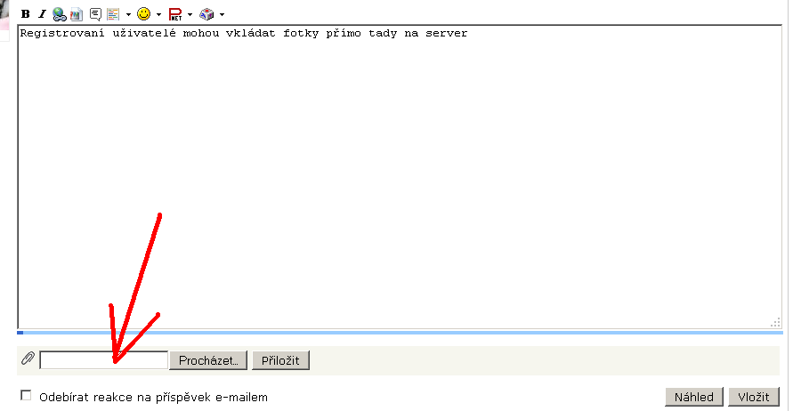Screen dimensions: 793x411
Task: Open dropdown arrow next to code formatting icon
Action: 128,15
